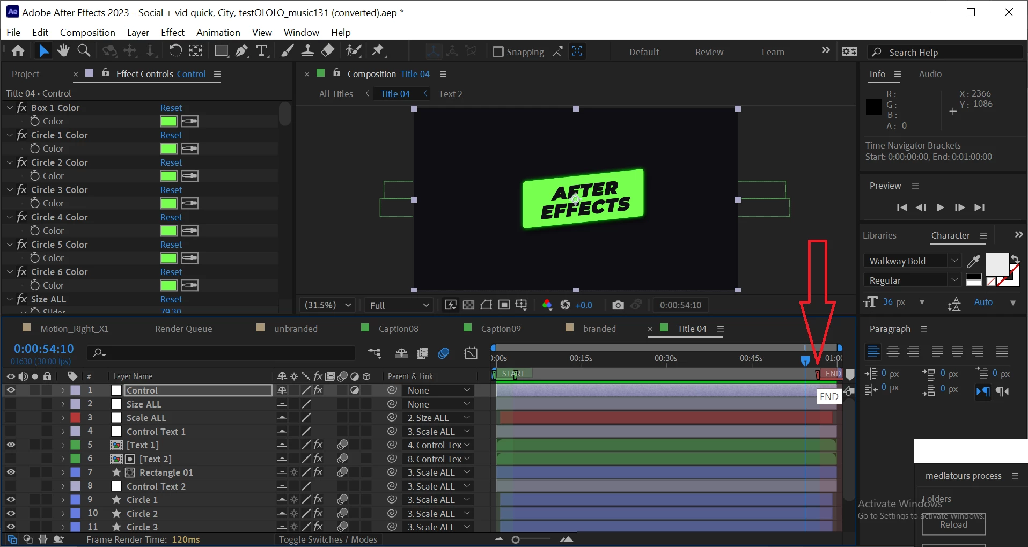
Task: Click the All Titles breadcrumb
Action: point(336,94)
